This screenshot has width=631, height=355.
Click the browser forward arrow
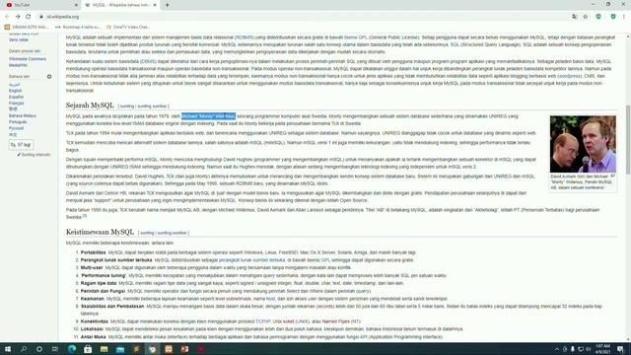click(18, 17)
